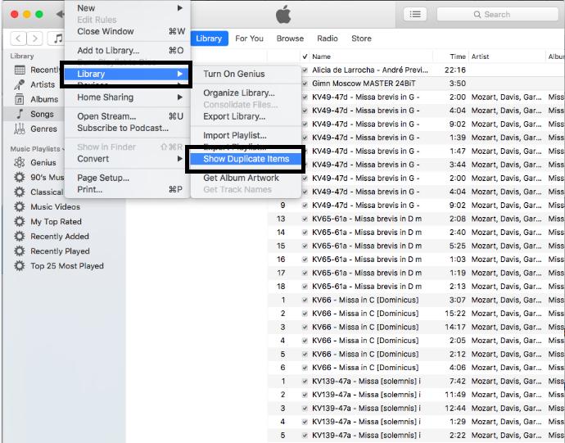Open Classical Music gear playlist
This screenshot has height=443, width=565.
click(x=20, y=192)
